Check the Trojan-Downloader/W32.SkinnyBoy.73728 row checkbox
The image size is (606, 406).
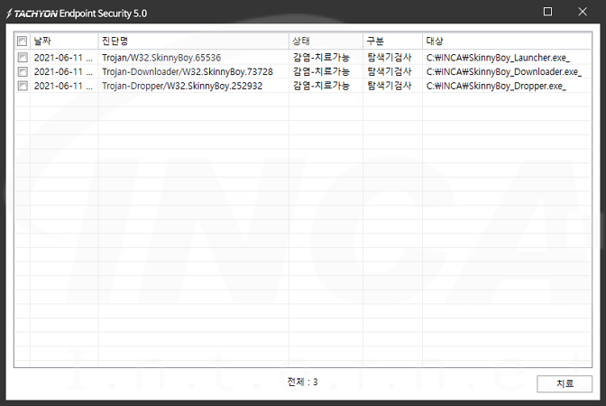coord(23,71)
